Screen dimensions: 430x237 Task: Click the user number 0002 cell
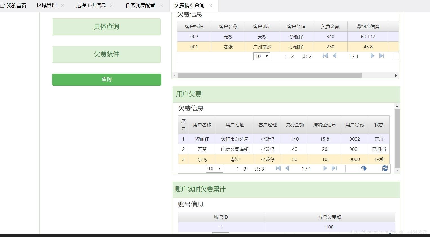(355, 139)
